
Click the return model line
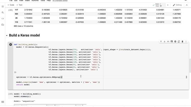[x=23, y=85]
